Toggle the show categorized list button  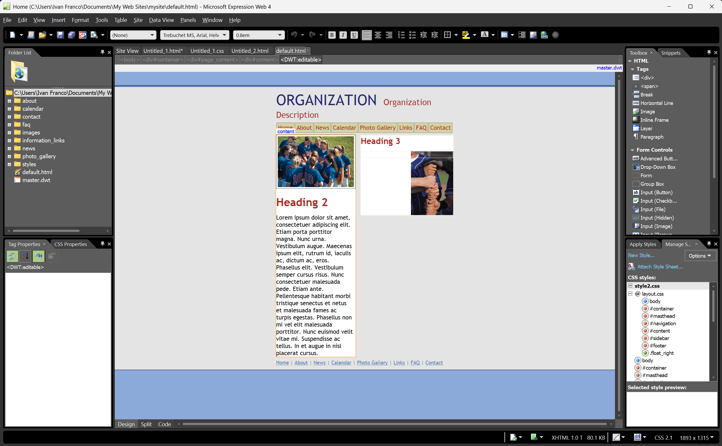click(x=12, y=256)
